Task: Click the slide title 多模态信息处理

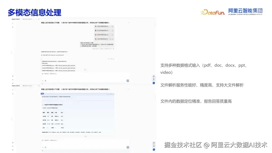Action: [35, 13]
